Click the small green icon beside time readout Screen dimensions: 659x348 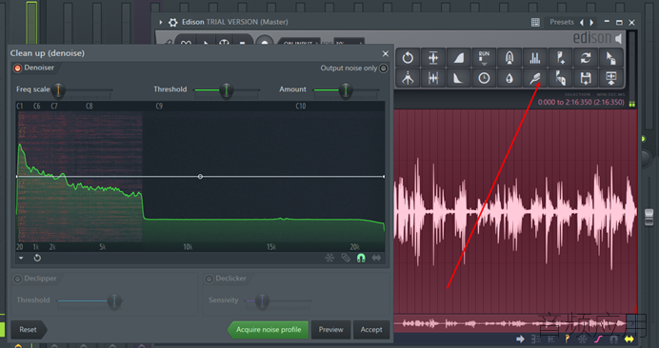click(631, 104)
